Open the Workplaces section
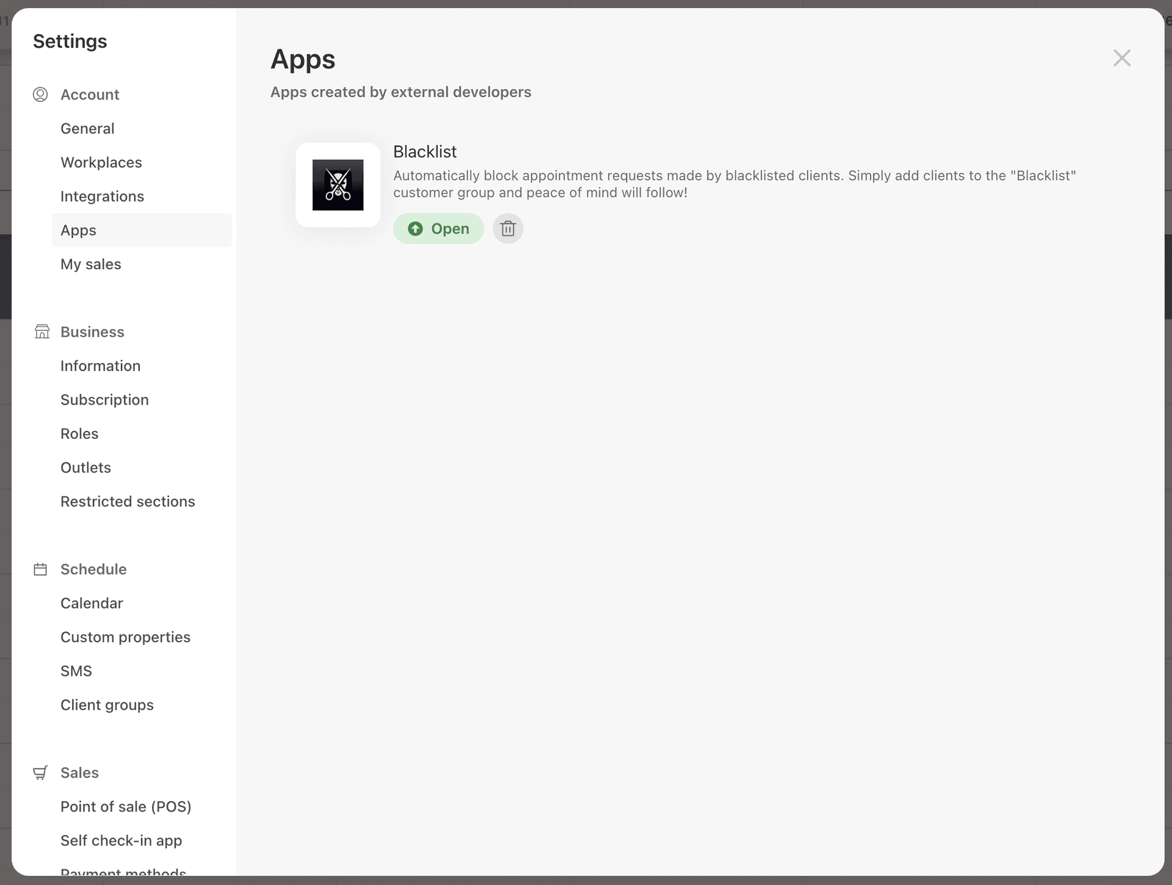The width and height of the screenshot is (1172, 885). [101, 162]
